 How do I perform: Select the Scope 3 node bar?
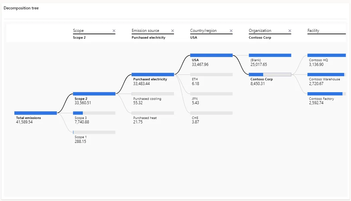[x=94, y=113]
